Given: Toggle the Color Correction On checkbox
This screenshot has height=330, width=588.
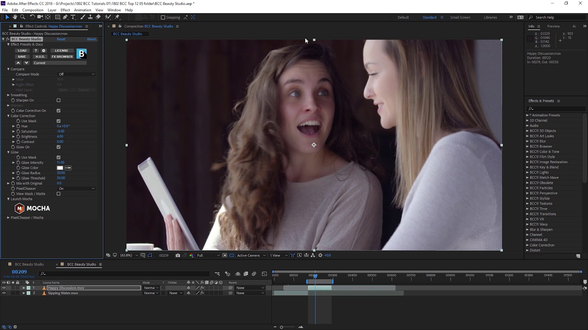Looking at the screenshot, I should pos(58,110).
